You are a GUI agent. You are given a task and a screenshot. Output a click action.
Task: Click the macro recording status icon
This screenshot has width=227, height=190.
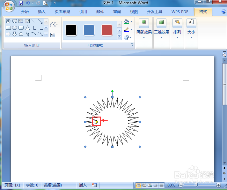click(x=94, y=185)
